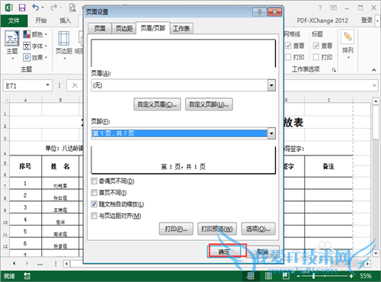Open the PDF-XChange 2012 ribbon tab
381x282 pixels.
tap(322, 21)
